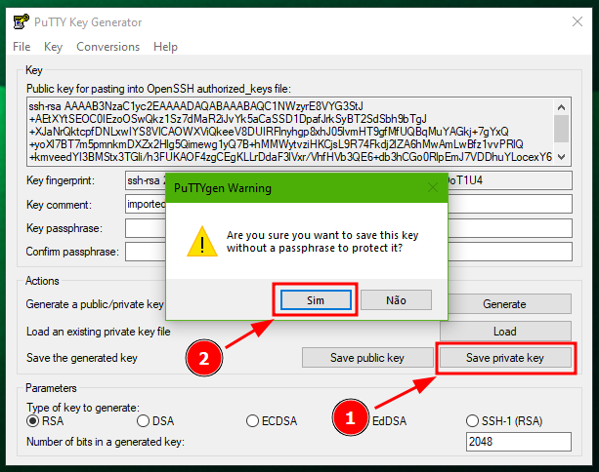Click 'Number of bits in a generated key:' label
The image size is (599, 472).
(106, 442)
